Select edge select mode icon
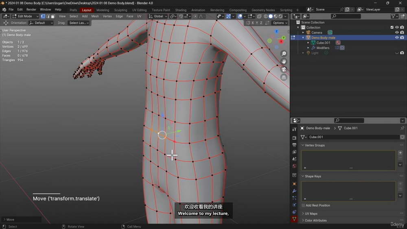This screenshot has width=407, height=229. coord(48,16)
